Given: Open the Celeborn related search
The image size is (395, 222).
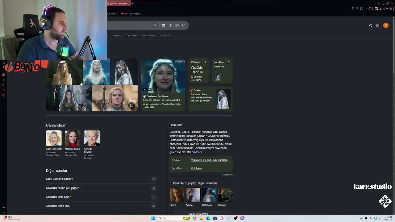Looking at the screenshot, I should (209, 197).
